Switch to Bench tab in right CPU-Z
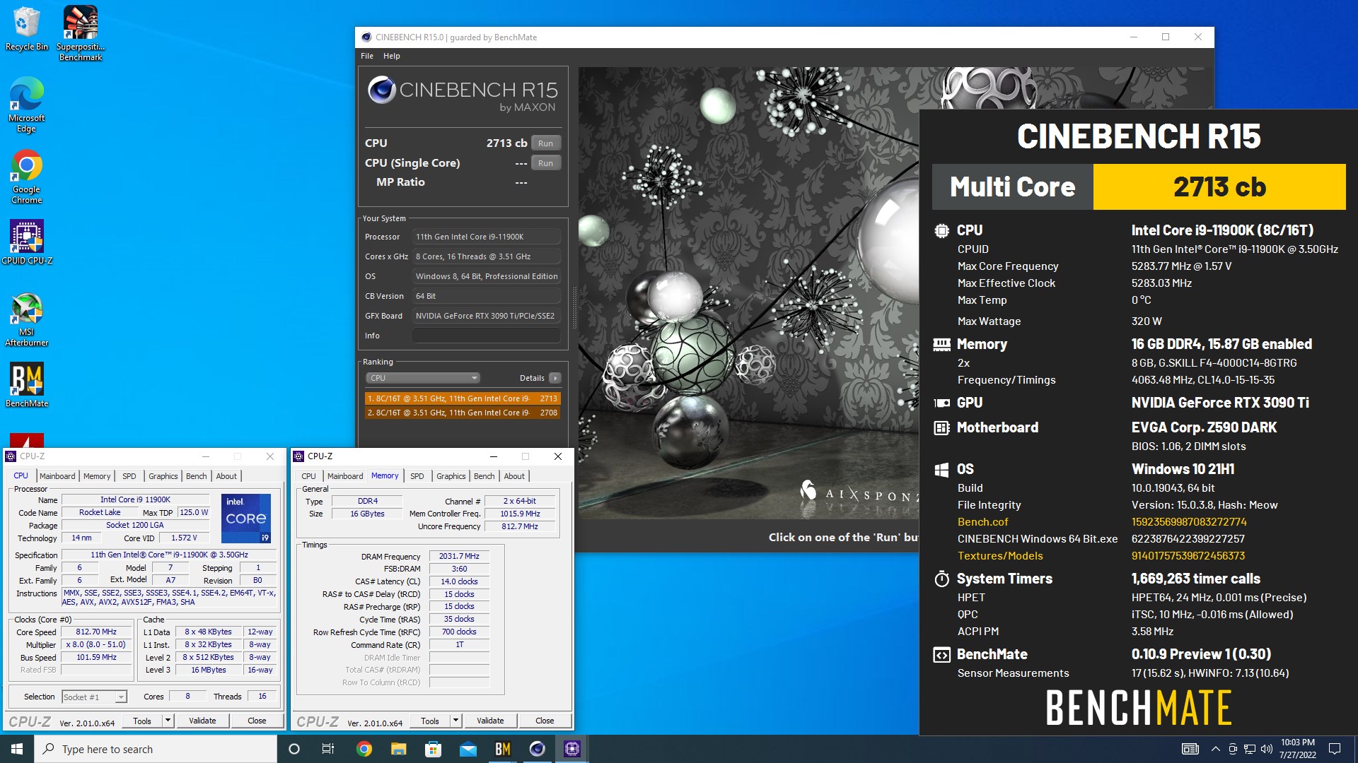The image size is (1358, 763). click(x=484, y=476)
